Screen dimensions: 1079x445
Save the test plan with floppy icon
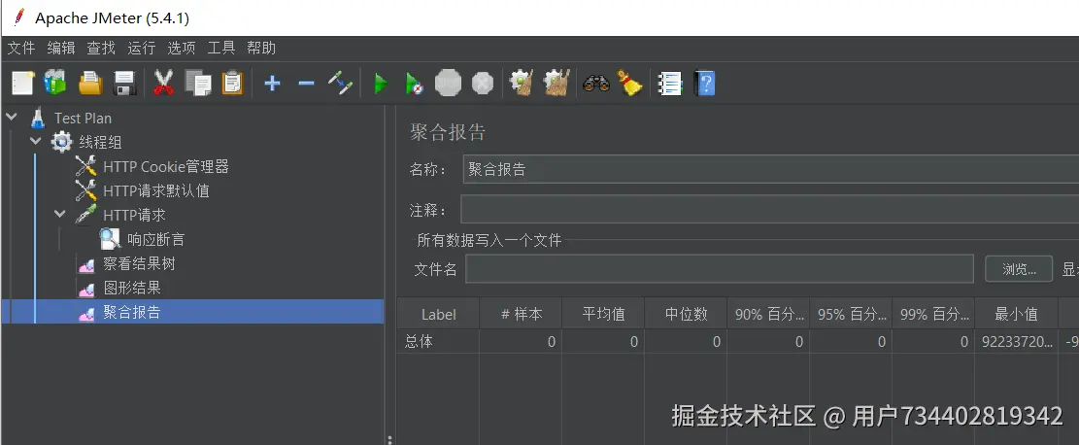point(124,84)
